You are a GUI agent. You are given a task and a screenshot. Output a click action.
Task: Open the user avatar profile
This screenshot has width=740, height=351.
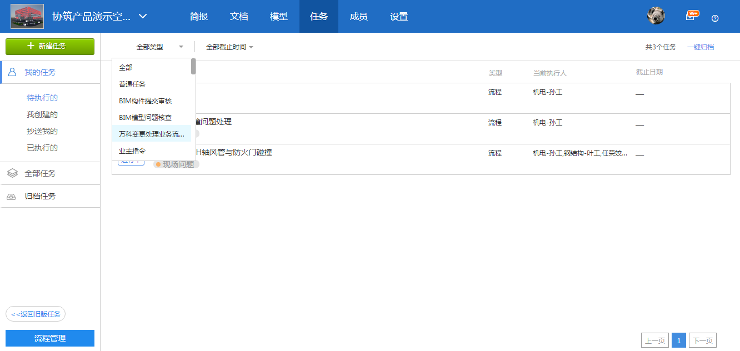(656, 16)
